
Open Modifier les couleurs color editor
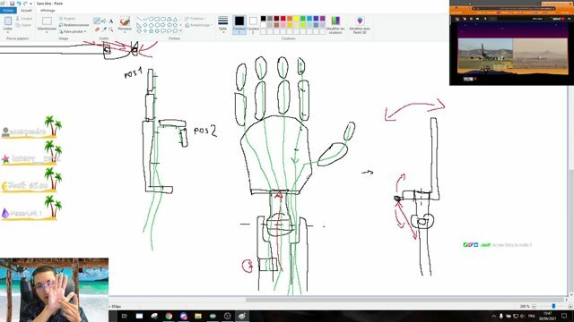click(335, 24)
